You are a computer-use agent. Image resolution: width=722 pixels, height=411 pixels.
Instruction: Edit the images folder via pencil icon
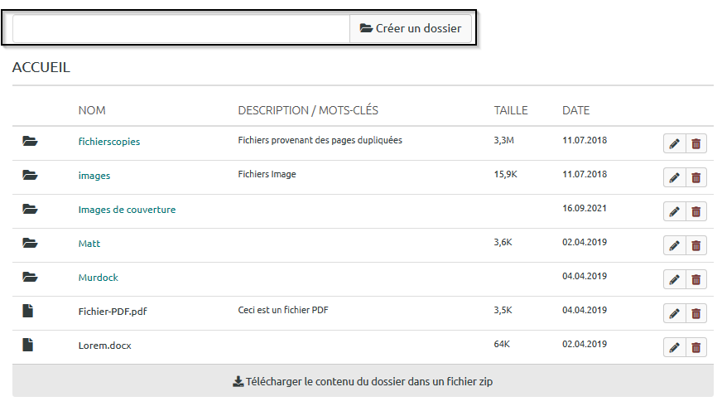click(674, 178)
